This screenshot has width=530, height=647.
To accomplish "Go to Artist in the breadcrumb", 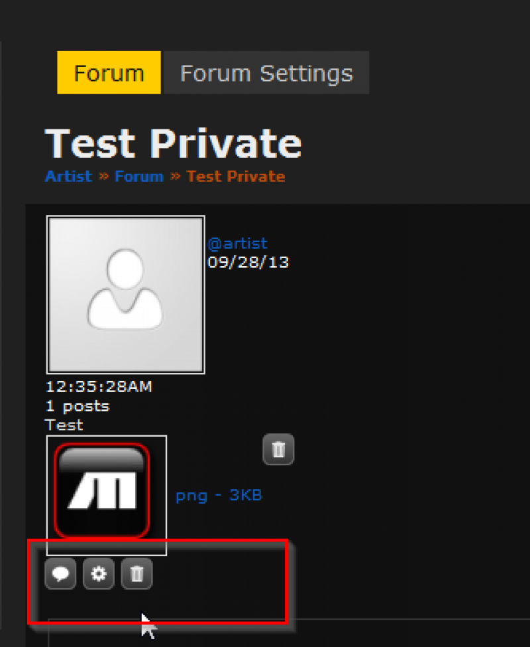I will point(68,177).
